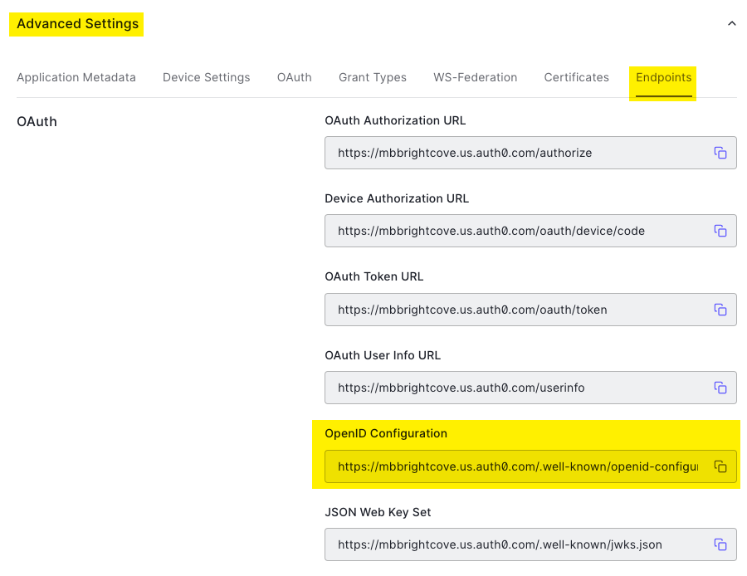
Task: Select the Endpoints tab
Action: 663,77
